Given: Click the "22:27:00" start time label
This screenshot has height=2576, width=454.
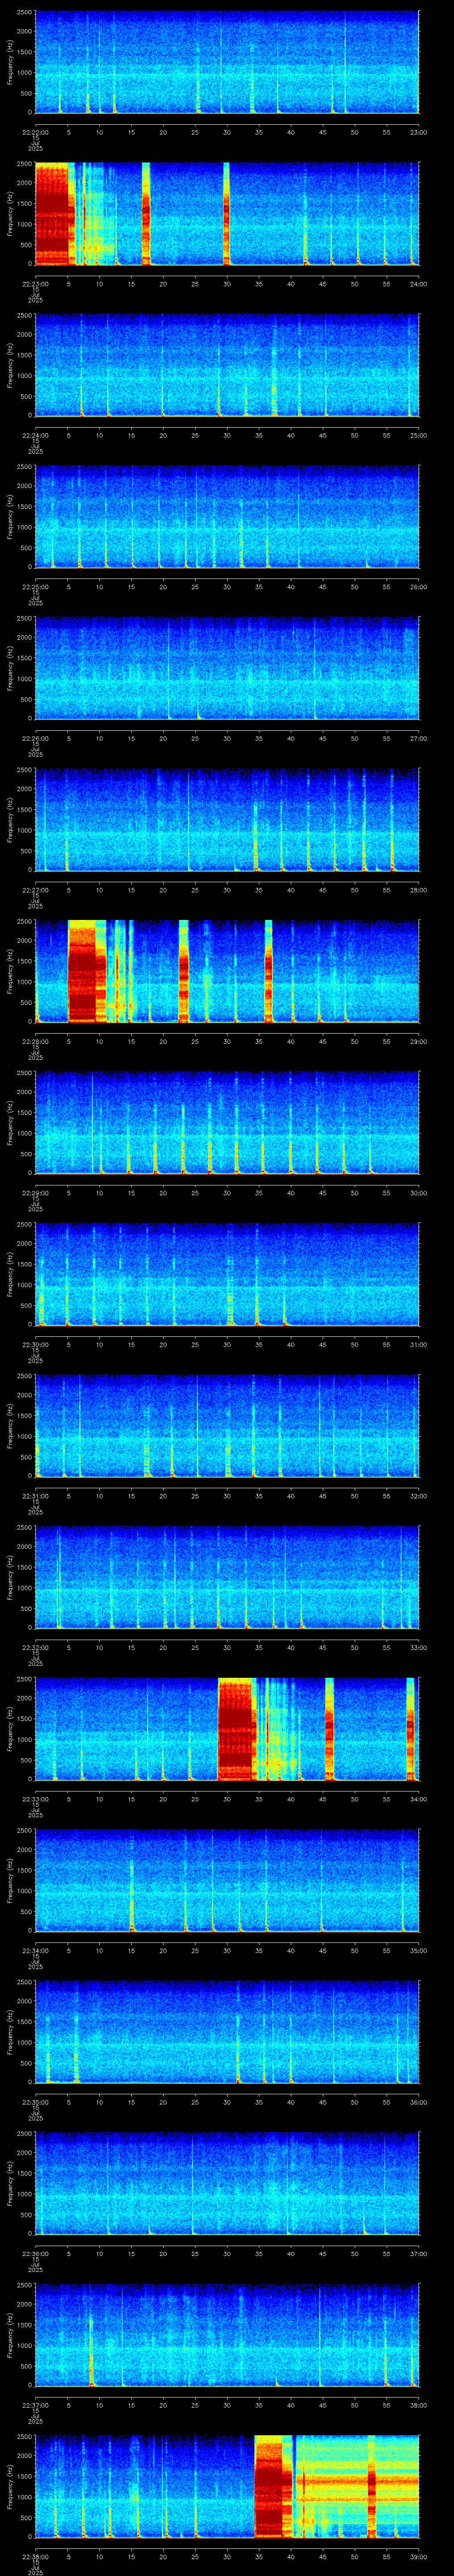Looking at the screenshot, I should coord(35,890).
